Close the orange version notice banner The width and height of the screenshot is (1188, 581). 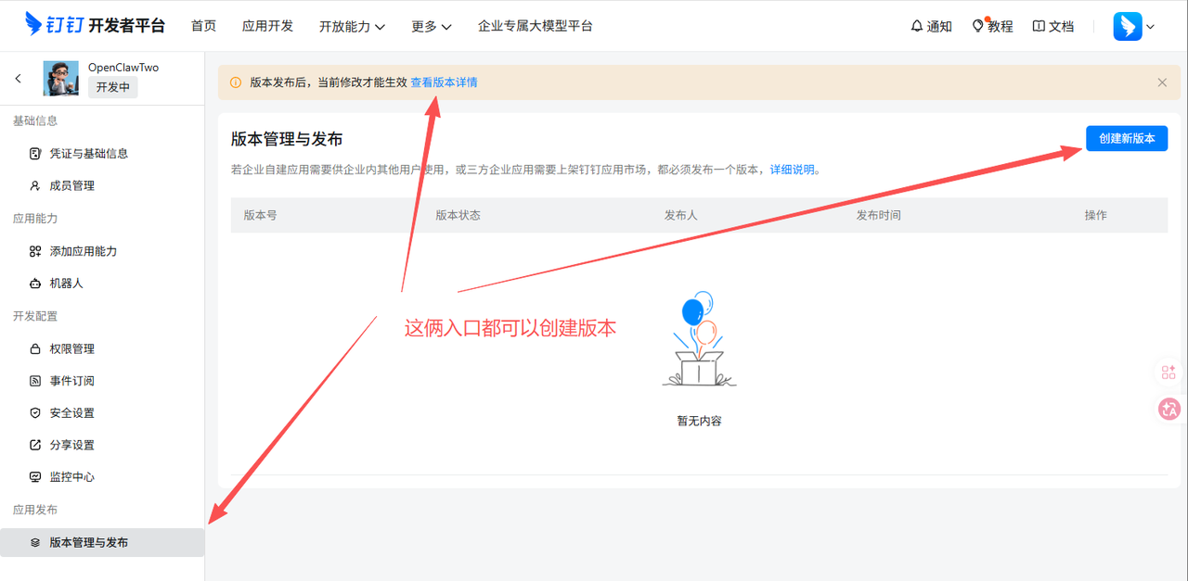pos(1162,82)
